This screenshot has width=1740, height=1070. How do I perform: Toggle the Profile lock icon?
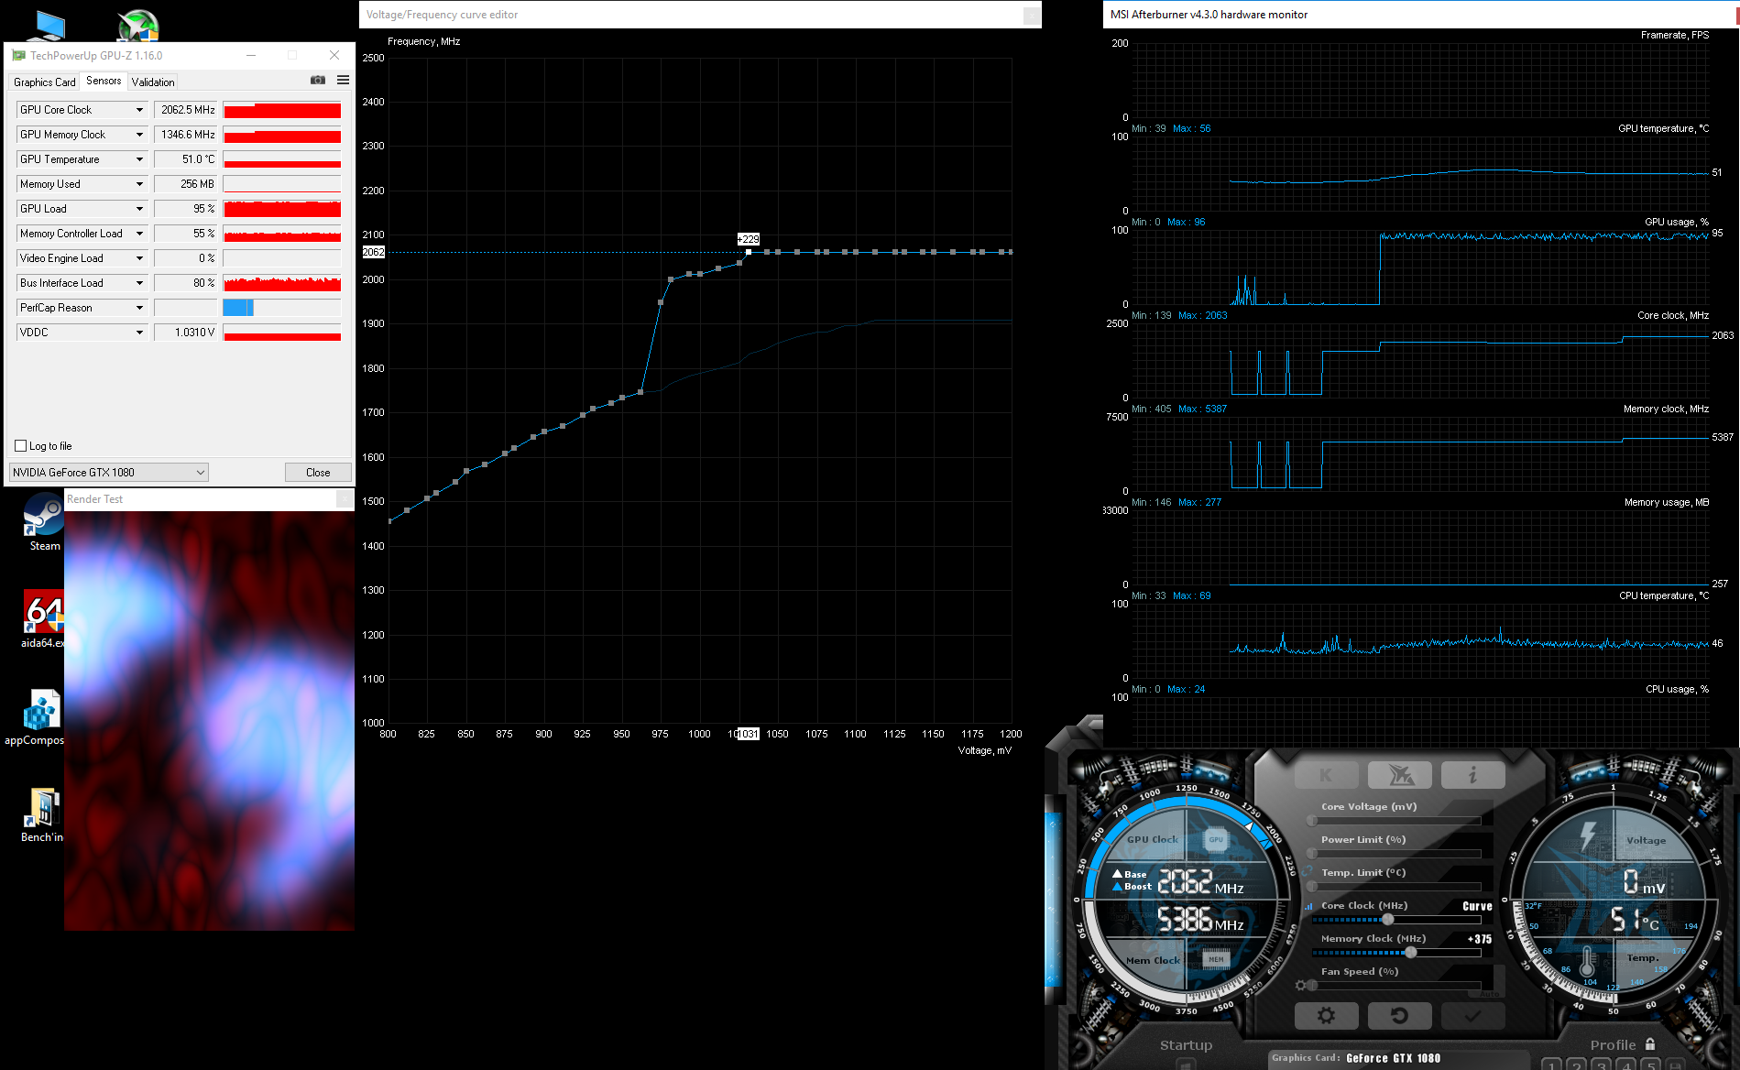pyautogui.click(x=1650, y=1044)
